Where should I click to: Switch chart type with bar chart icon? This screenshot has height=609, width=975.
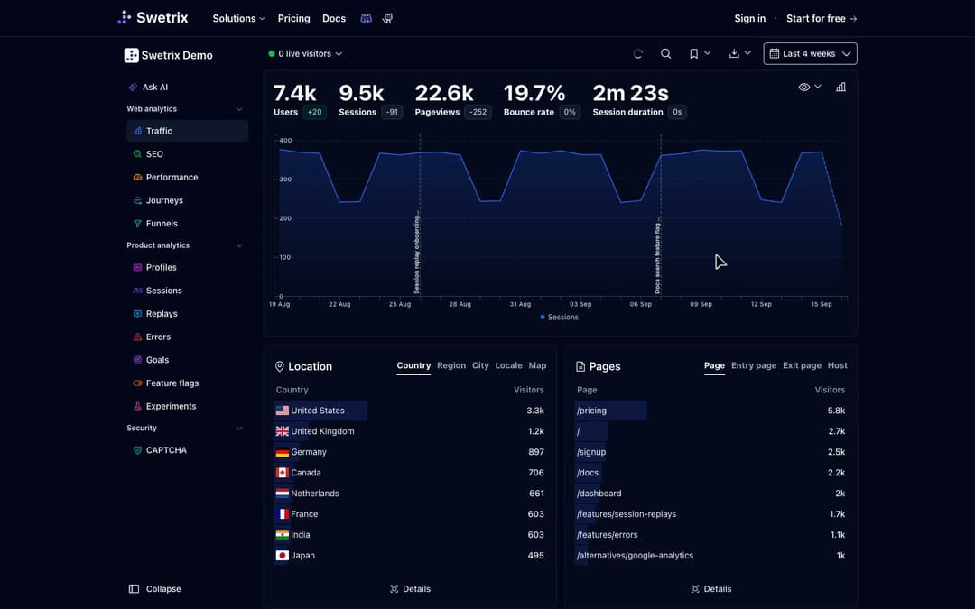(840, 87)
